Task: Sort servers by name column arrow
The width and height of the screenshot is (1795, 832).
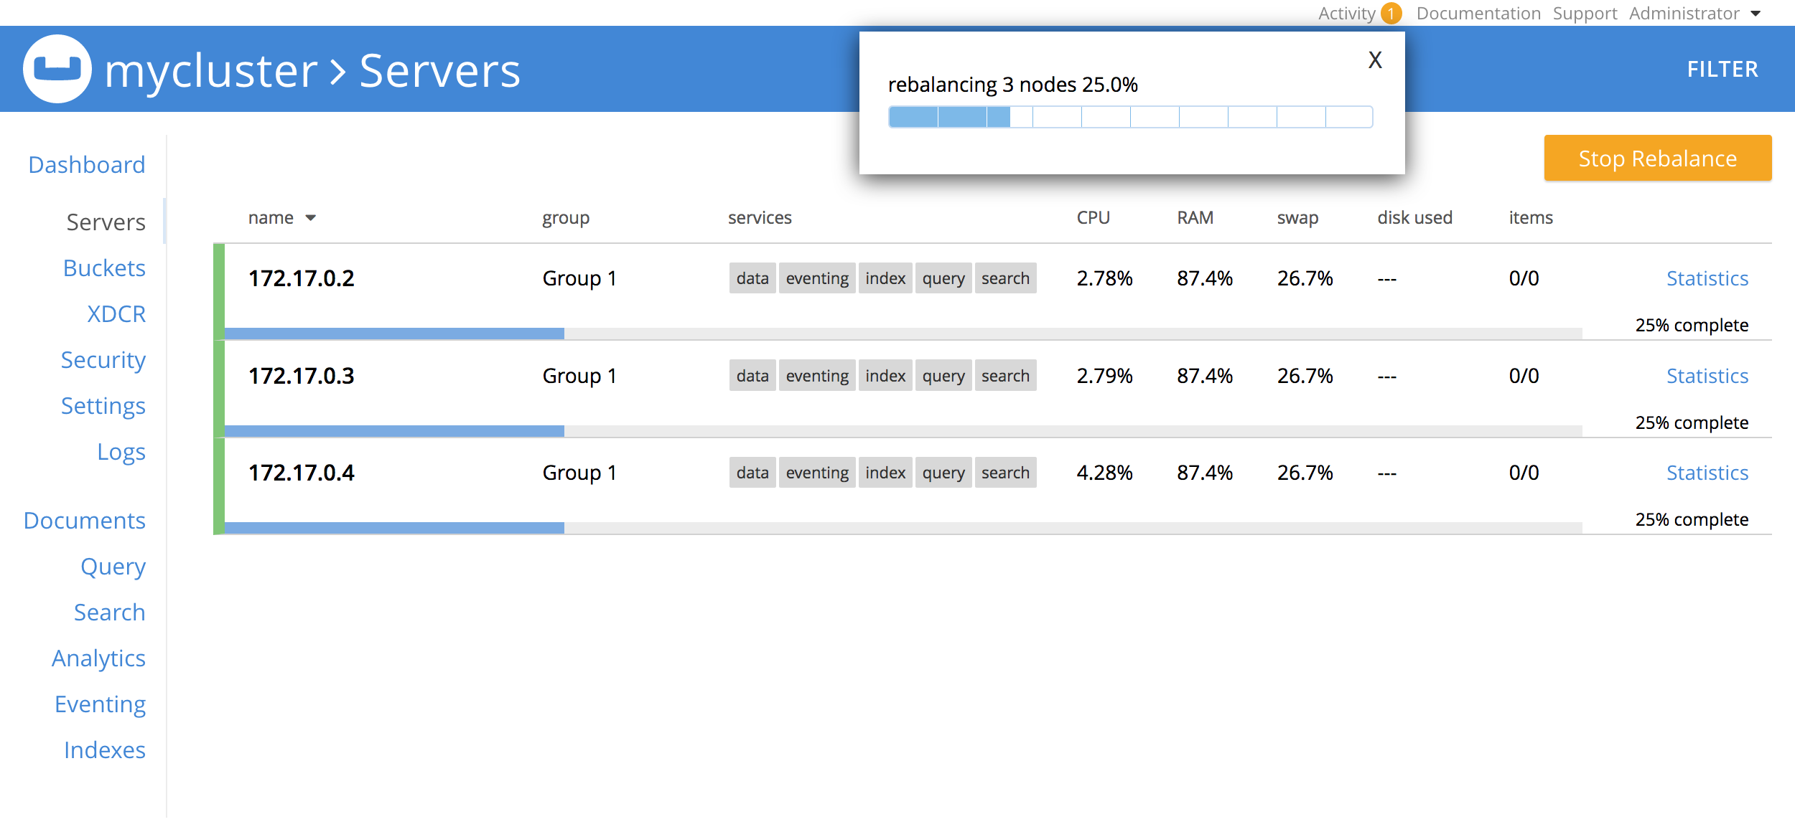Action: tap(310, 218)
